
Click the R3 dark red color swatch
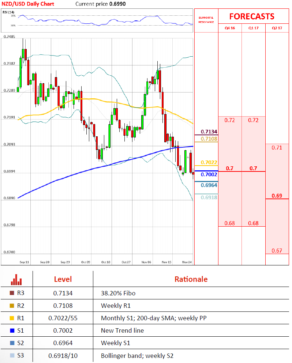[12, 293]
